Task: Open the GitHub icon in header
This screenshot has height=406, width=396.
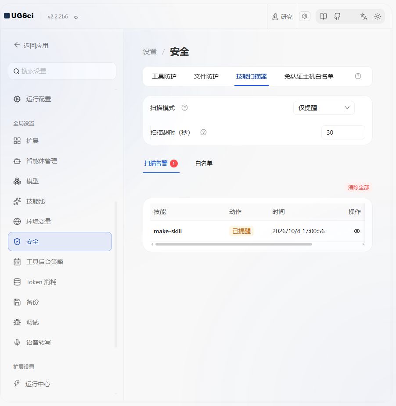Action: [x=337, y=17]
